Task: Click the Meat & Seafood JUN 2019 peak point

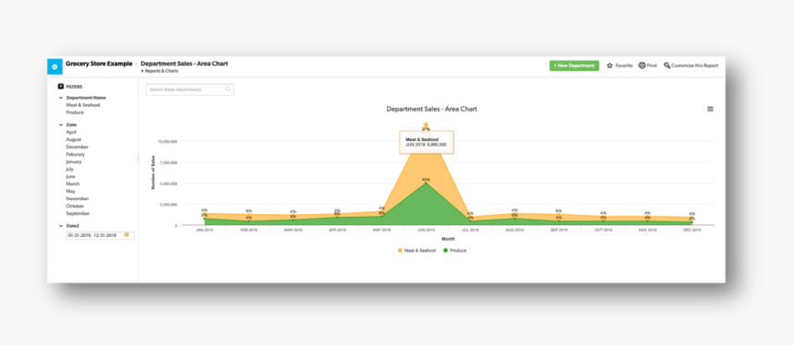Action: click(x=426, y=125)
